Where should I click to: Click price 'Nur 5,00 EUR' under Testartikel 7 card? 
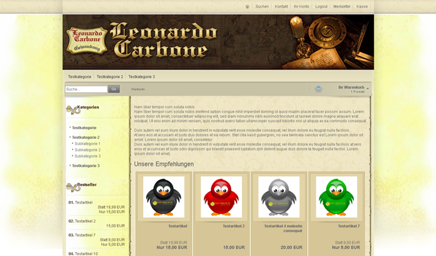point(346,248)
